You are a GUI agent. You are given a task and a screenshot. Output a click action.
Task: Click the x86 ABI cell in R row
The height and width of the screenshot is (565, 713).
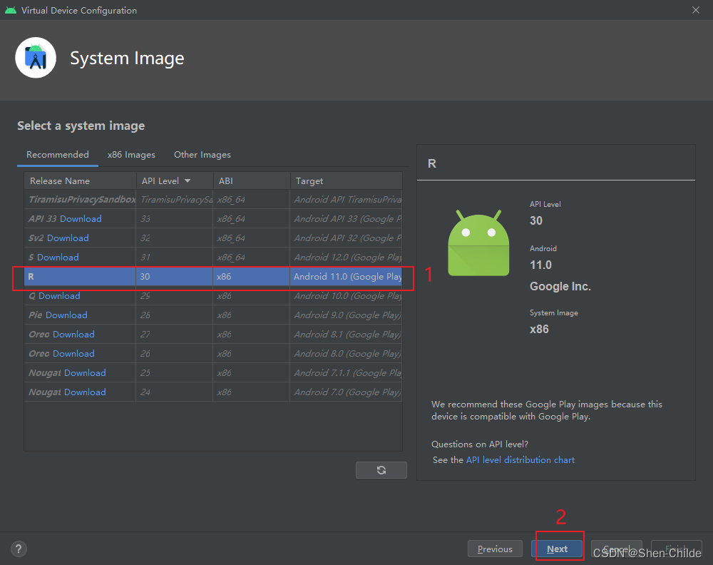tap(252, 277)
